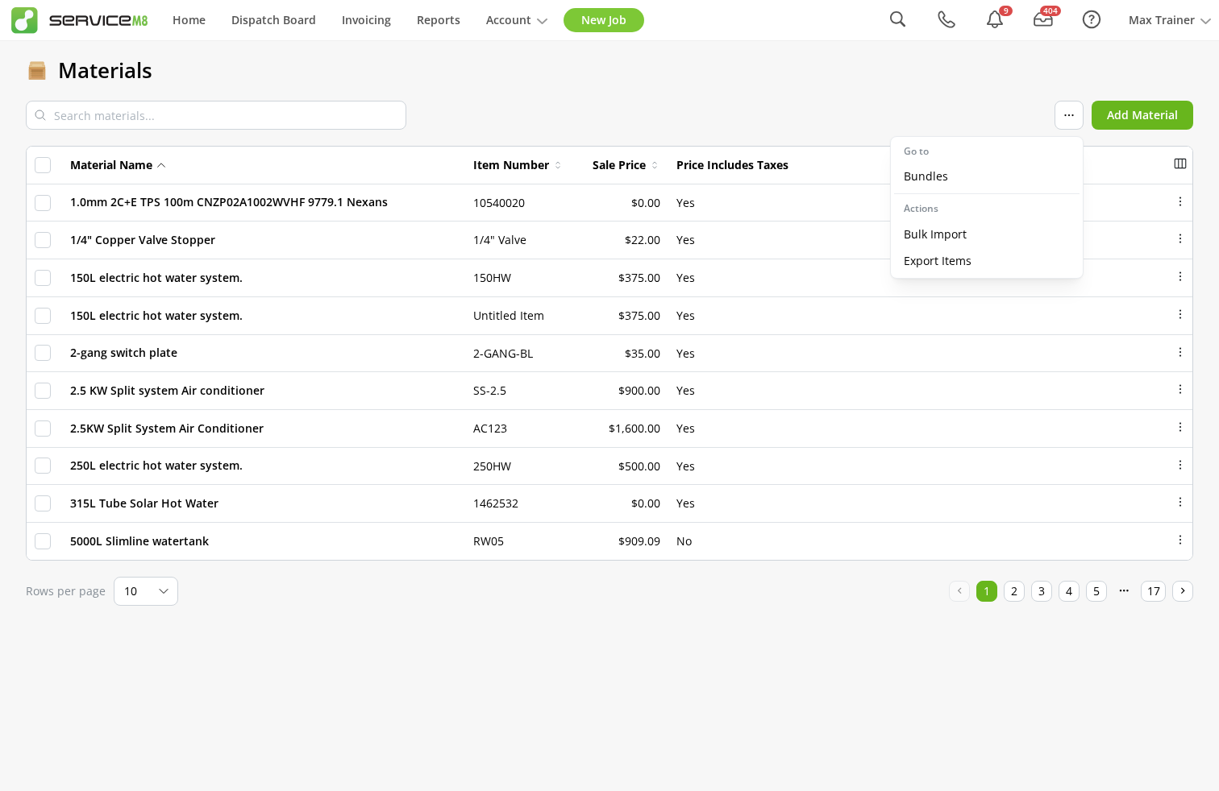Image resolution: width=1219 pixels, height=791 pixels.
Task: Sort by Material Name column
Action: pyautogui.click(x=118, y=165)
